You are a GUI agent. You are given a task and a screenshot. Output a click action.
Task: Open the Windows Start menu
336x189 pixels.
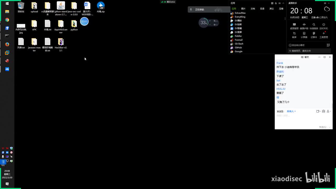[7, 3]
